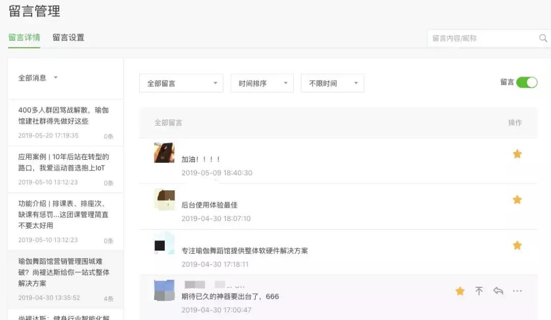Pin the bottom comment to top
Viewport: 551px width, 320px height.
click(479, 291)
